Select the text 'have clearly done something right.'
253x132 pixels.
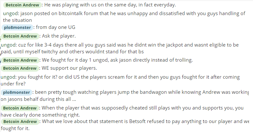[x=40, y=115]
